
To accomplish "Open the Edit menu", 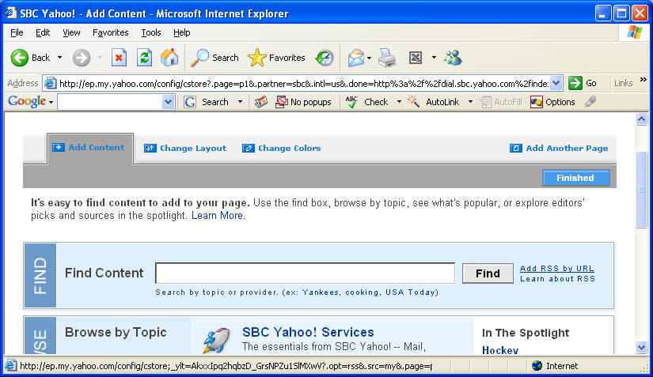I will coord(43,32).
